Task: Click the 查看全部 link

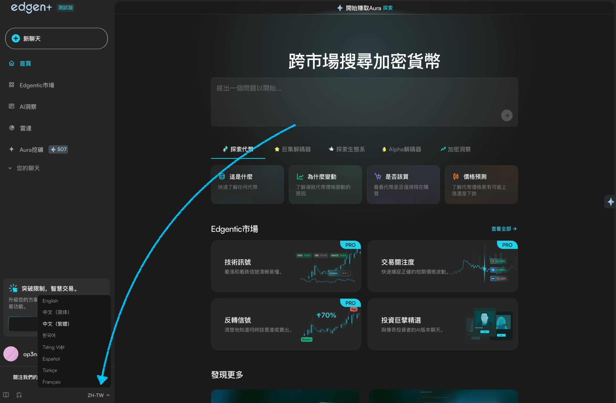Action: 504,229
